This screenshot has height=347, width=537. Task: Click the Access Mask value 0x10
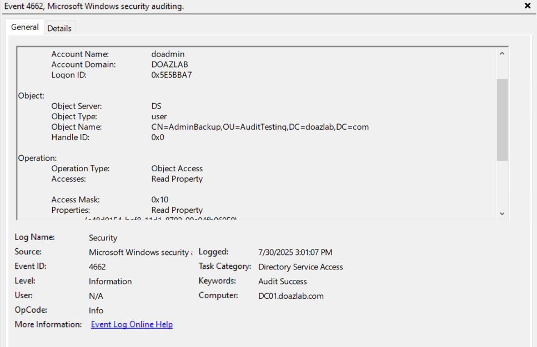[x=160, y=200]
